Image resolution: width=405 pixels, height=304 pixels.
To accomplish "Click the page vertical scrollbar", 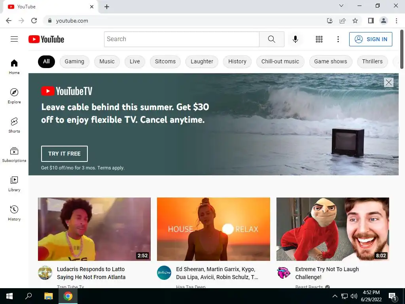I will [x=402, y=49].
